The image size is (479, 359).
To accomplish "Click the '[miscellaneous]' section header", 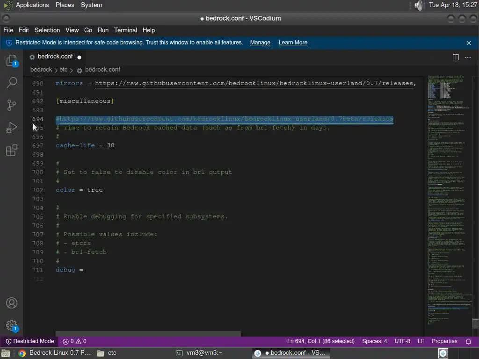I will [85, 101].
